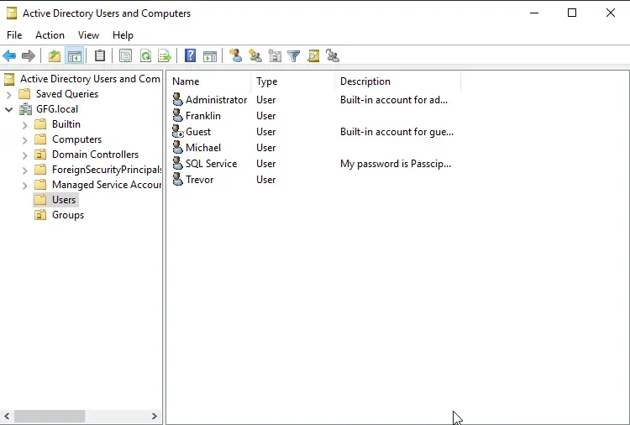Toggle Show/Hide Console Tree toolbar icon

click(x=75, y=55)
